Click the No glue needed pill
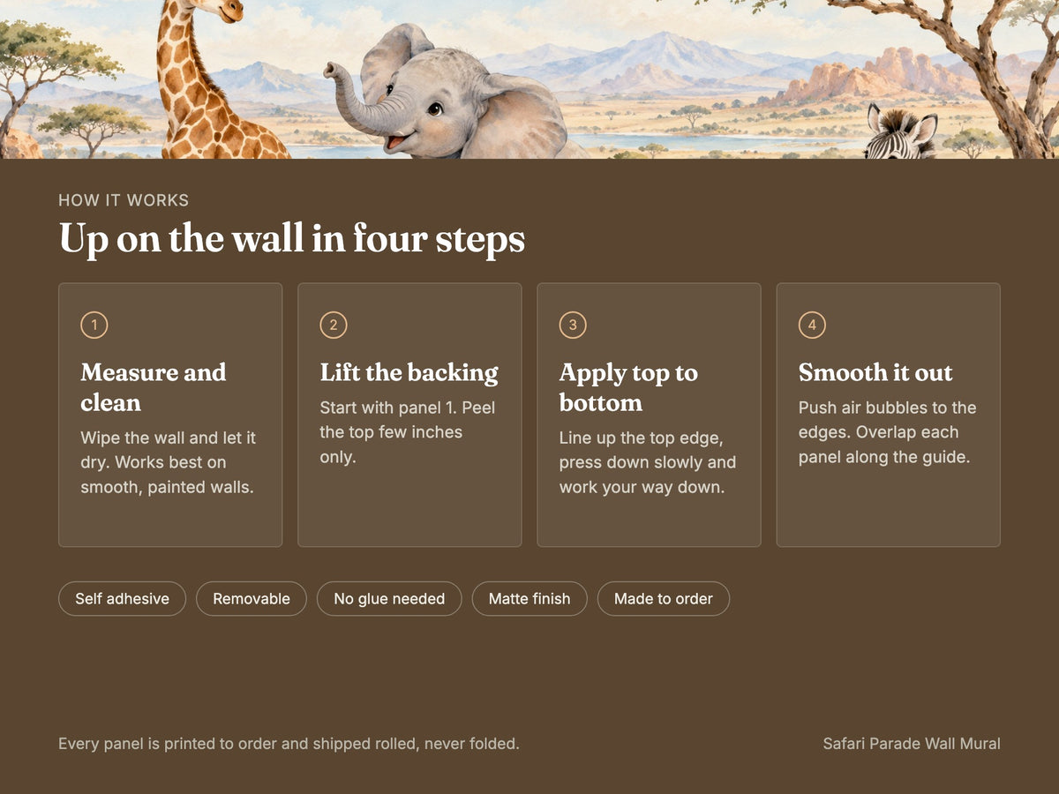Image resolution: width=1059 pixels, height=794 pixels. click(x=389, y=598)
